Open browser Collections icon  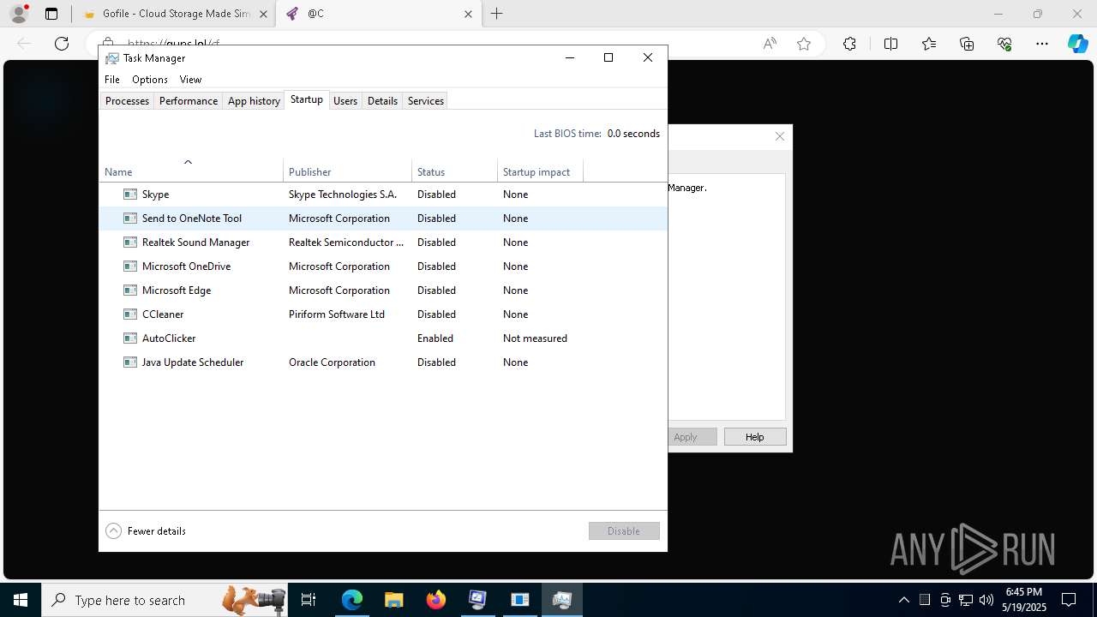click(x=967, y=44)
